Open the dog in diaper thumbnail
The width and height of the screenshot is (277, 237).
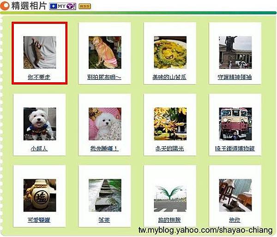click(x=105, y=53)
